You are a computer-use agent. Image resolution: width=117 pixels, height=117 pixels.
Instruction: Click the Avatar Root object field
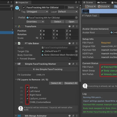click(x=113, y=32)
